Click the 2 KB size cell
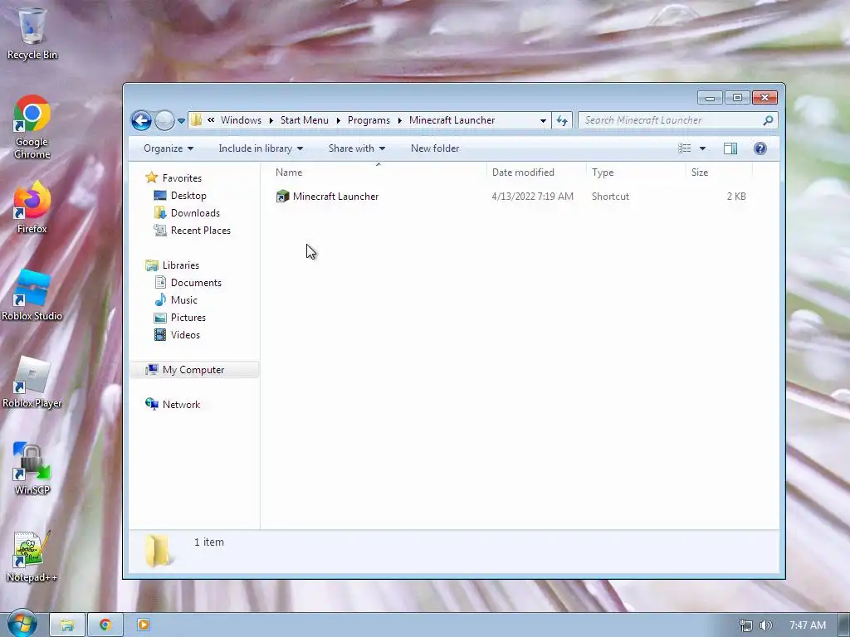Image resolution: width=850 pixels, height=637 pixels. (736, 197)
